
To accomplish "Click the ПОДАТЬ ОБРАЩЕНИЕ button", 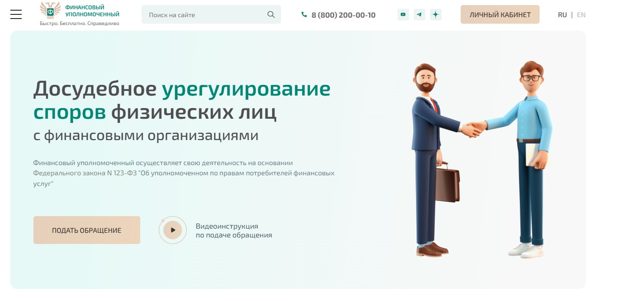I will click(87, 230).
